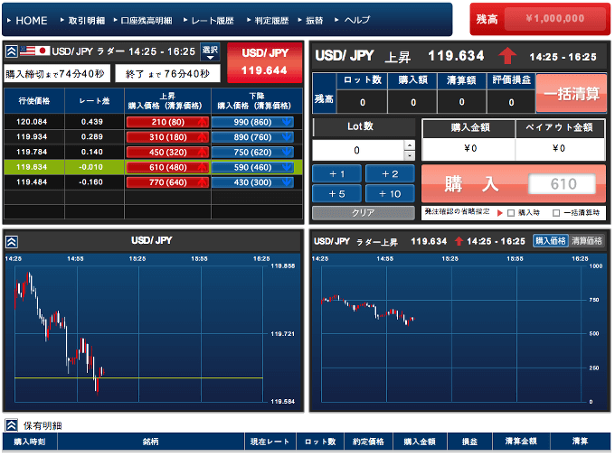Screen dimensions: 615x456
Task: Collapse the USD/JPY chart panel
Action: point(12,242)
